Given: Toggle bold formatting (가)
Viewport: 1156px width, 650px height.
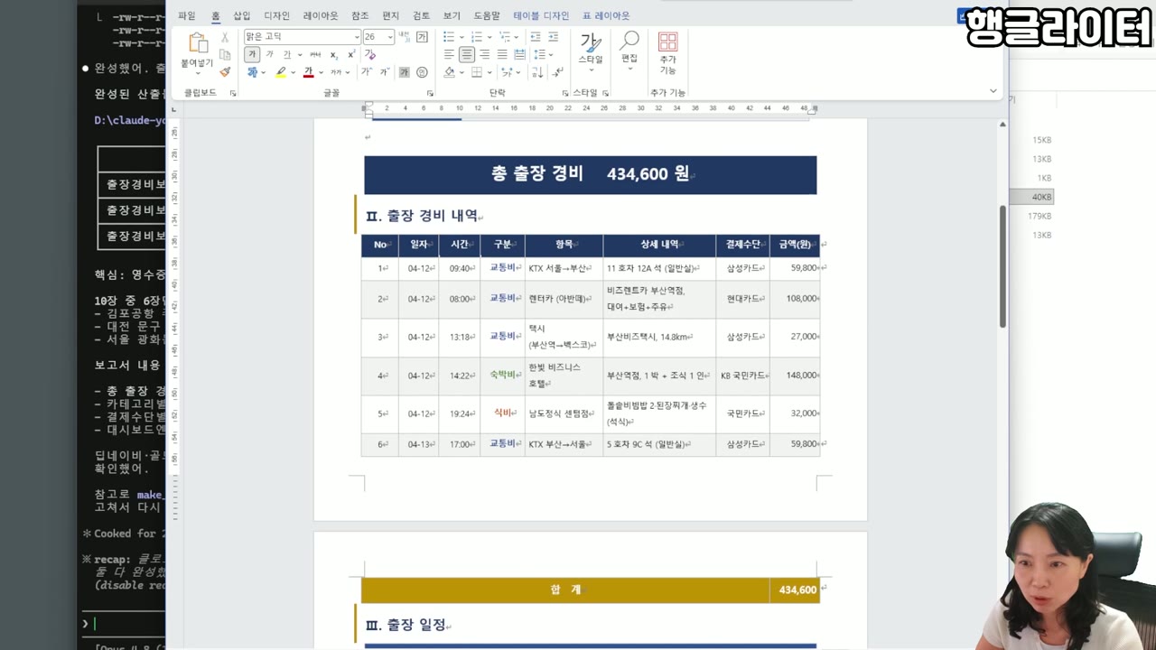Looking at the screenshot, I should (x=252, y=54).
